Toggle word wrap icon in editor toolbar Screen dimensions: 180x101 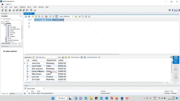coord(89,17)
